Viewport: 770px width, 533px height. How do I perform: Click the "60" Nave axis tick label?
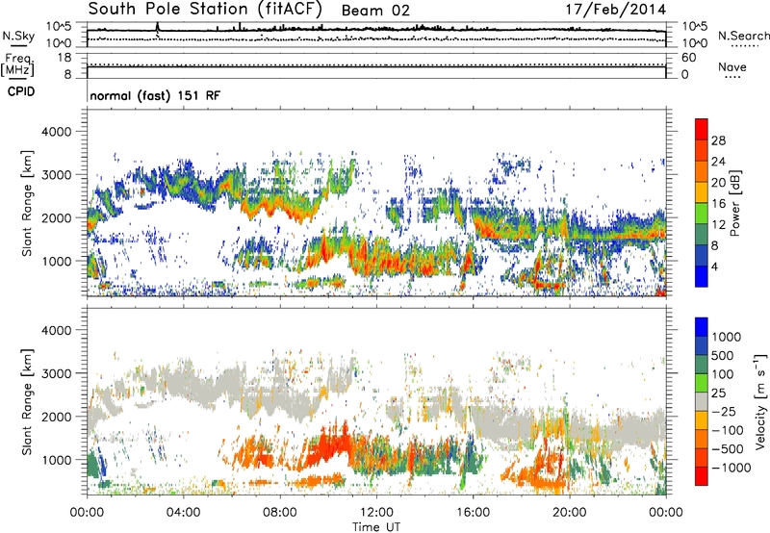(x=689, y=58)
